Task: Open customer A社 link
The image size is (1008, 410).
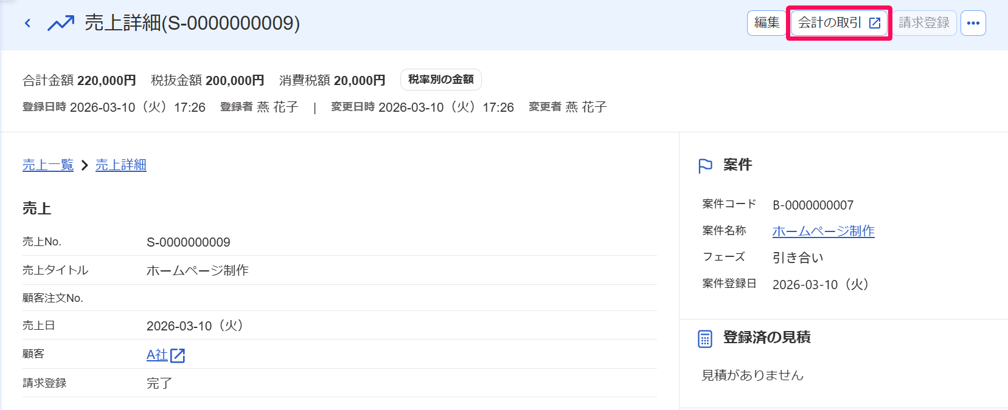Action: pyautogui.click(x=157, y=355)
